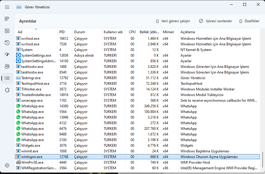265x174 pixels.
Task: Click WhatsApp icon for PID 13996
Action: click(18, 117)
